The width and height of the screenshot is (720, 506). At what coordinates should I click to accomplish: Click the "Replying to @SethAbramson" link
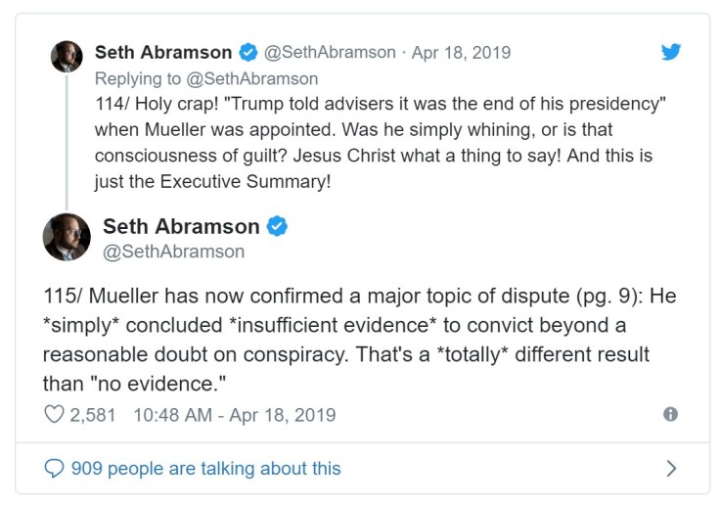click(206, 78)
